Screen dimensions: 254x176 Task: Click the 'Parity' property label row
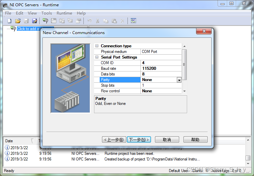click(120, 80)
